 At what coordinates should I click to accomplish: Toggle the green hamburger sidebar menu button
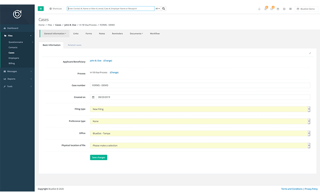pos(40,9)
